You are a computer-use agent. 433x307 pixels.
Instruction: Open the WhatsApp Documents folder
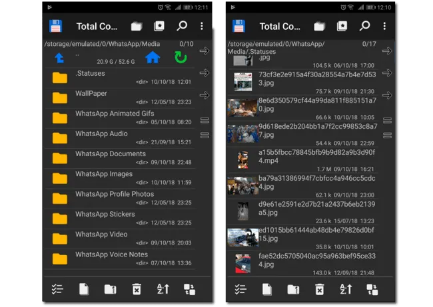click(x=120, y=158)
